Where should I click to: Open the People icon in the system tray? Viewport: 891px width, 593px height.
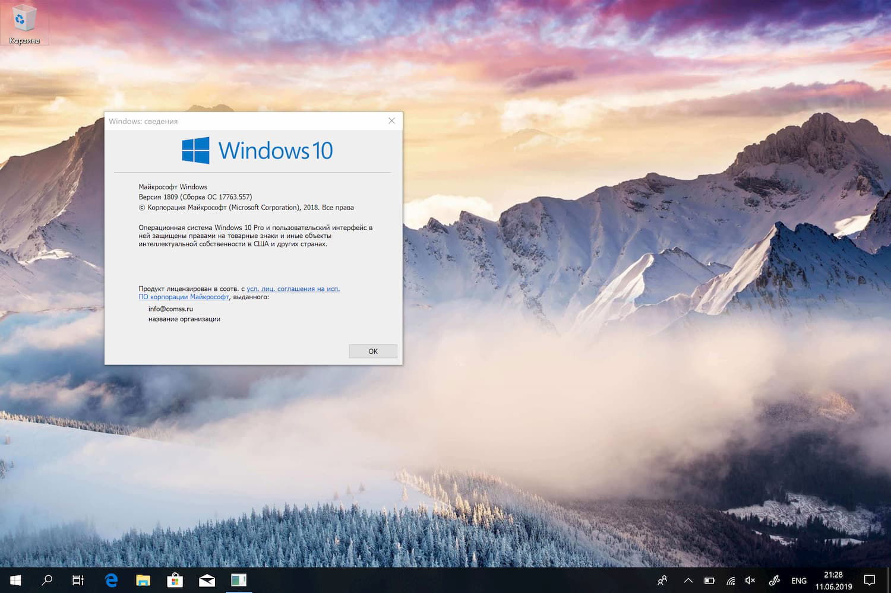tap(663, 580)
